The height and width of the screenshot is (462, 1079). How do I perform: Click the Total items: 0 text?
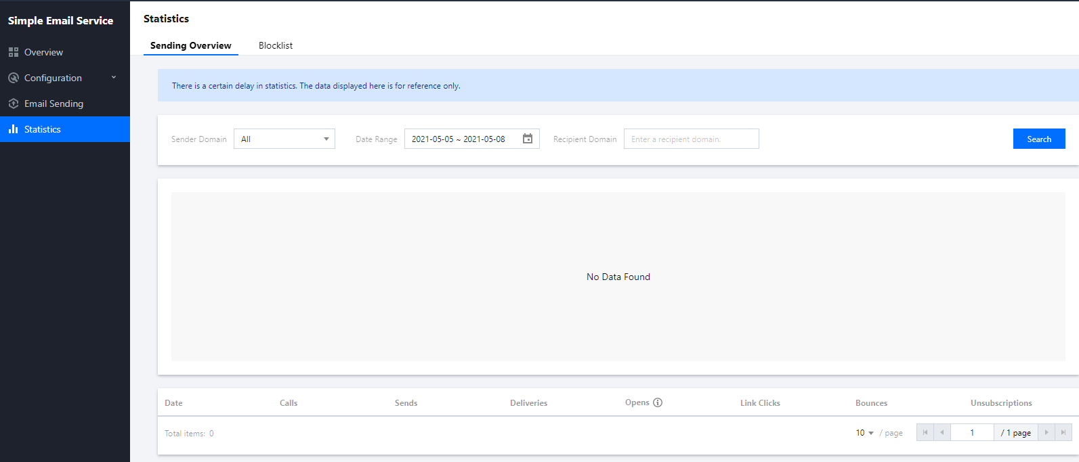coord(189,433)
